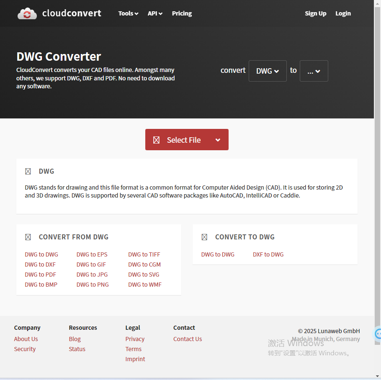The width and height of the screenshot is (381, 380).
Task: Choose the DXF to DWG conversion
Action: pyautogui.click(x=268, y=254)
